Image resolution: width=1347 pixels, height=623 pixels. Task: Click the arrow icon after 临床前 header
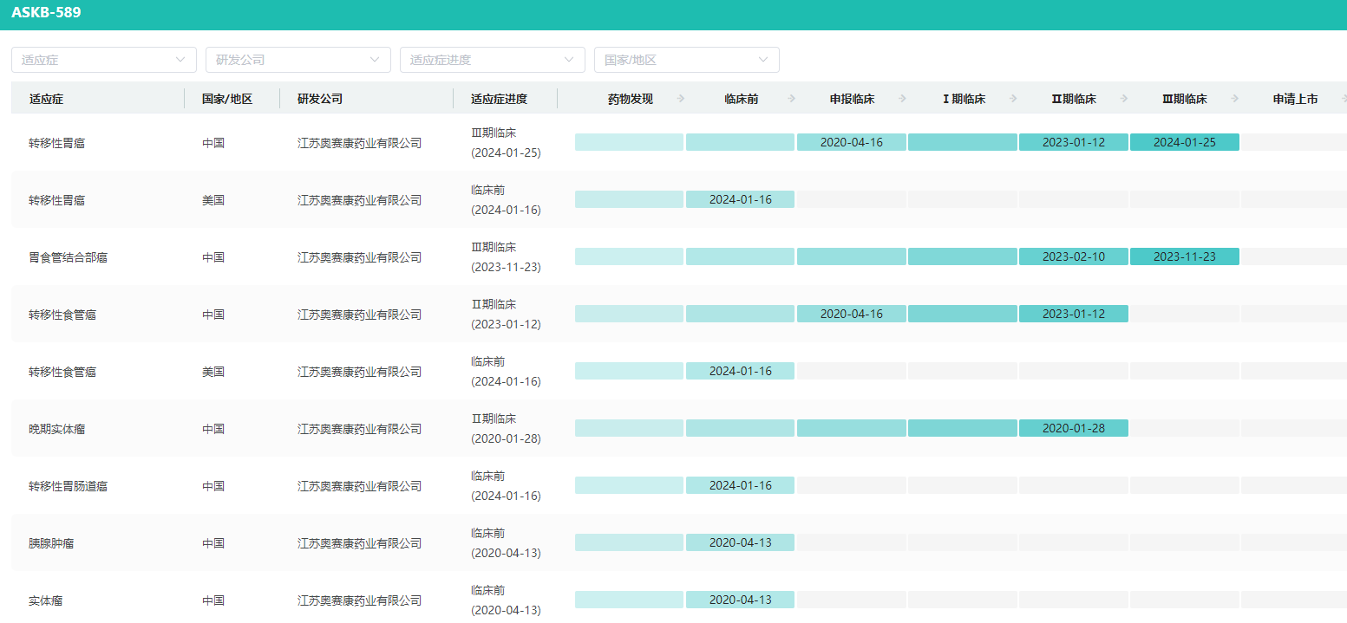coord(791,99)
